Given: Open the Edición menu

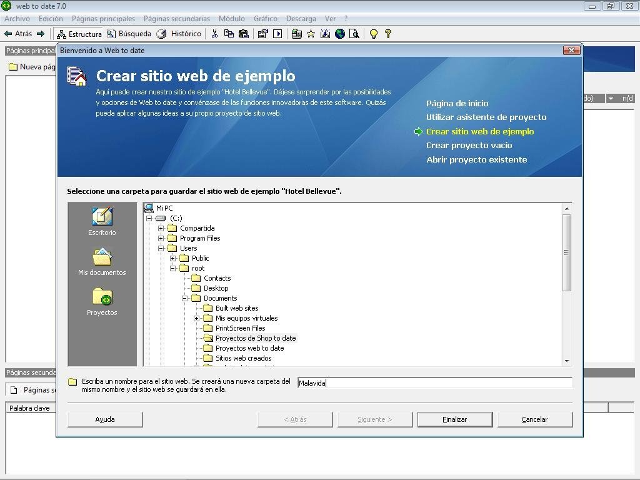Looking at the screenshot, I should pos(51,19).
